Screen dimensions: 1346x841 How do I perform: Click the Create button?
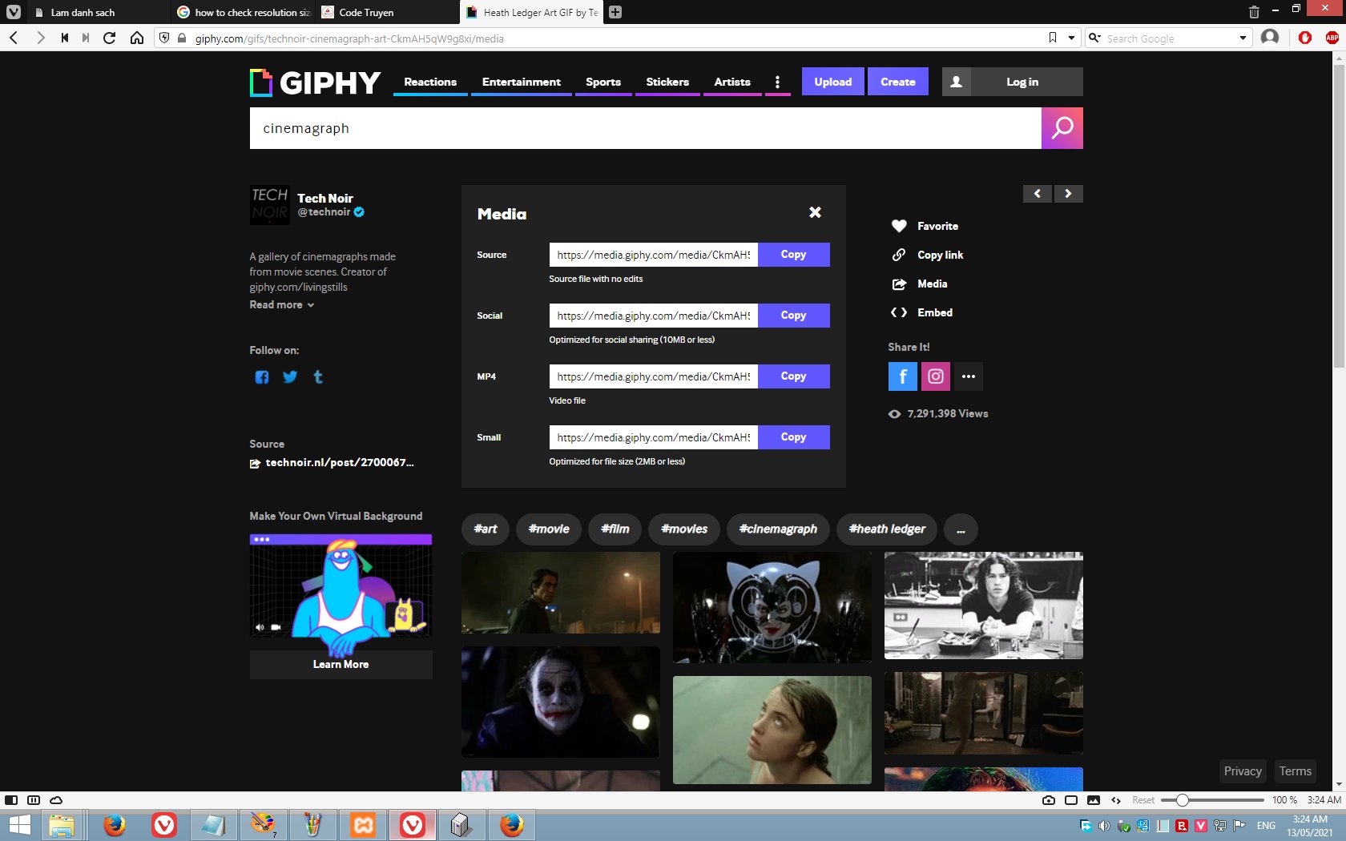click(x=898, y=82)
